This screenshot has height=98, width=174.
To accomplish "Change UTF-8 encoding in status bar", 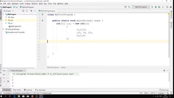I will coord(153,93).
